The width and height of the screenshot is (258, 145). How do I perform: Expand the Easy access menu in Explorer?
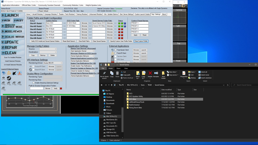[x=173, y=75]
